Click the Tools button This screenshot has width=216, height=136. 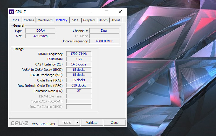pyautogui.click(x=67, y=122)
